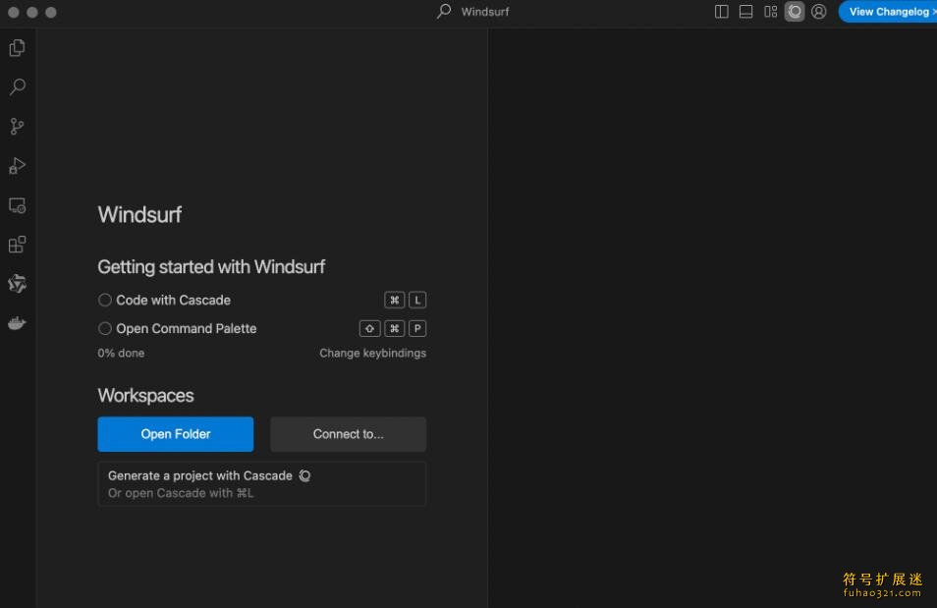Click the Open Folder button
The image size is (937, 608).
tap(175, 434)
